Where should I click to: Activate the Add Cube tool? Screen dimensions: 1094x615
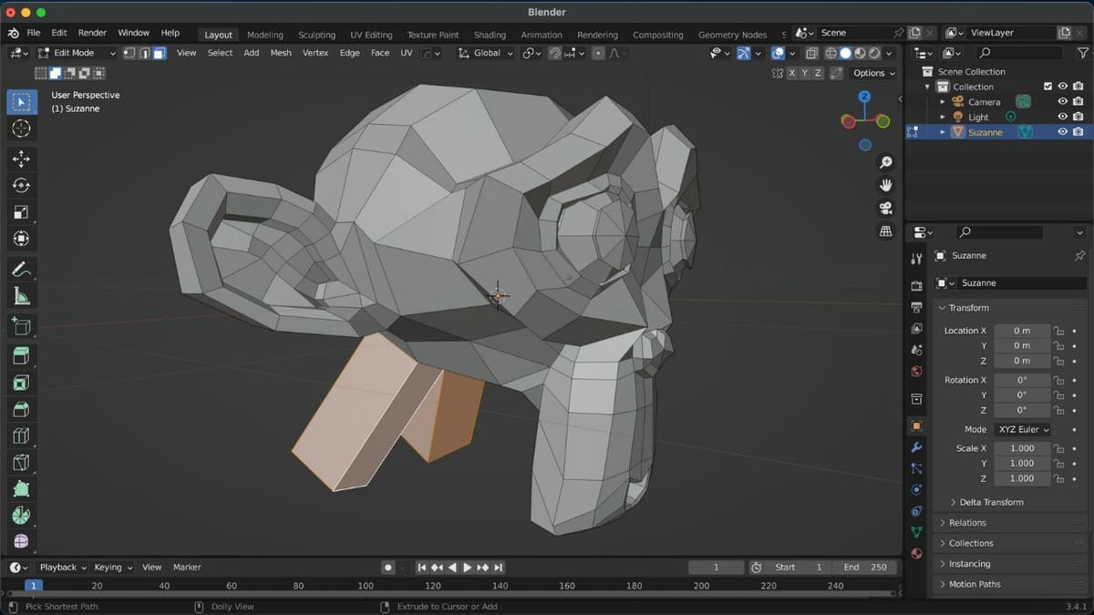[x=22, y=326]
